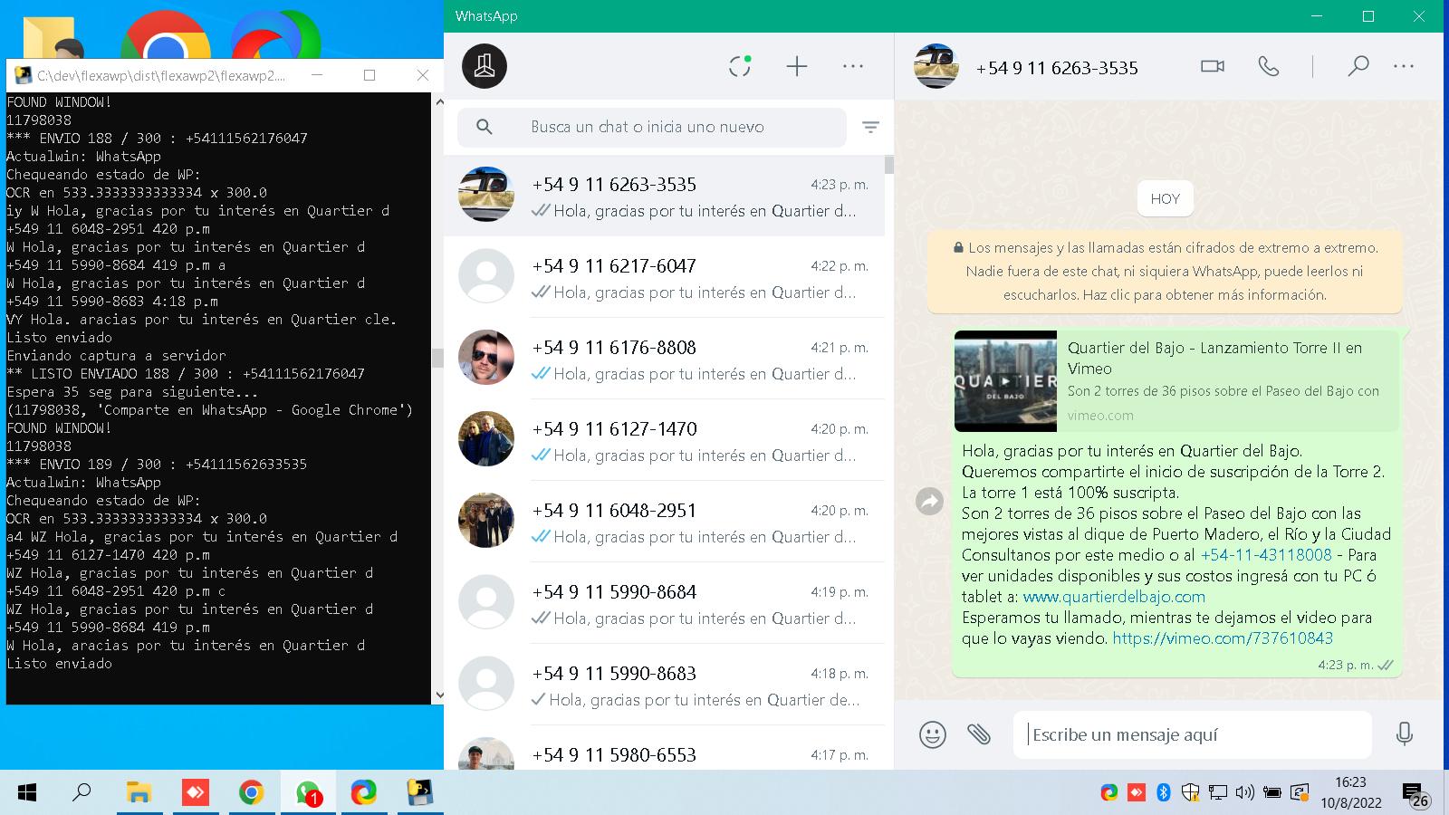Click the flexawp2 console title bar icon
The height and width of the screenshot is (815, 1449).
pos(22,75)
